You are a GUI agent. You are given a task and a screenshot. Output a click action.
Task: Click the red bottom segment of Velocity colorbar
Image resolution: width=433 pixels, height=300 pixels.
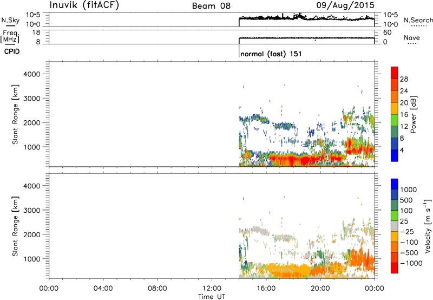[395, 268]
